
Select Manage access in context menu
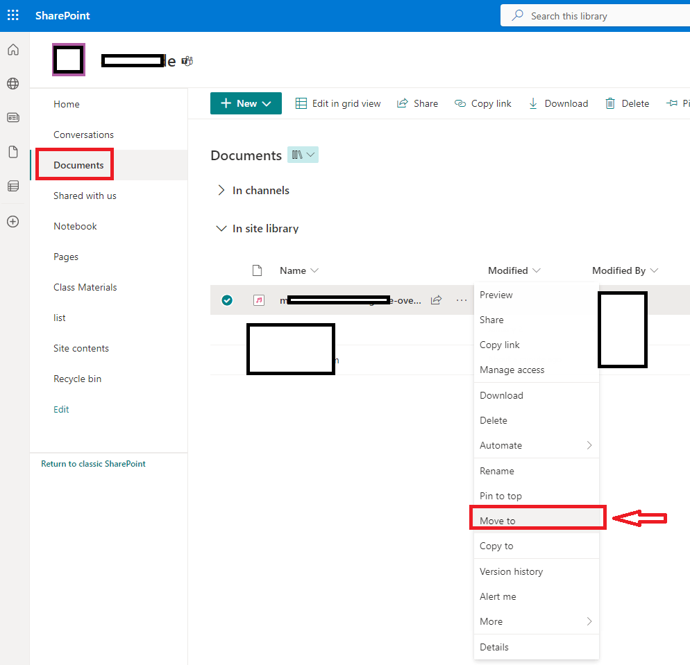click(537, 370)
